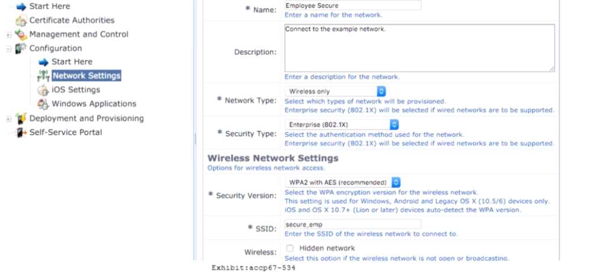Click the iOS Settings icon
This screenshot has width=606, height=274.
point(43,90)
